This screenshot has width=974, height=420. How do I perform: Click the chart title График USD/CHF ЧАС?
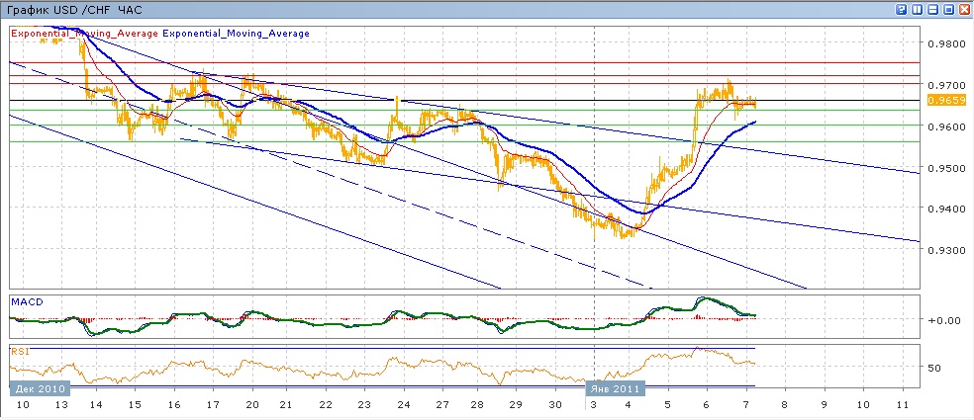74,9
